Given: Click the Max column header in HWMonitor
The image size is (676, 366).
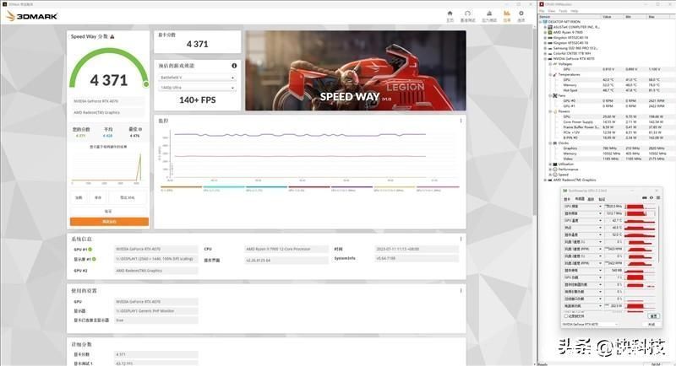Looking at the screenshot, I should click(x=660, y=16).
